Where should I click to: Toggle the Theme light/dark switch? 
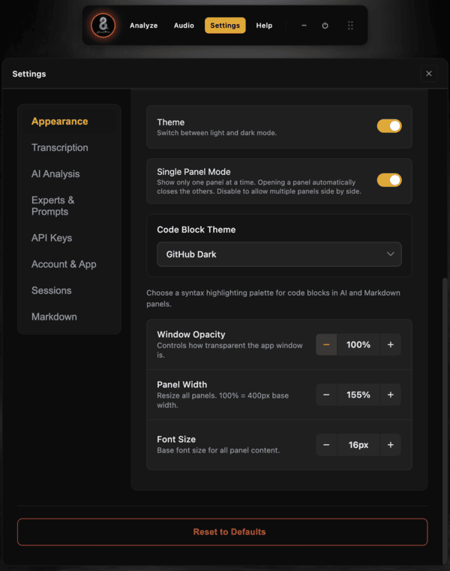pos(389,126)
